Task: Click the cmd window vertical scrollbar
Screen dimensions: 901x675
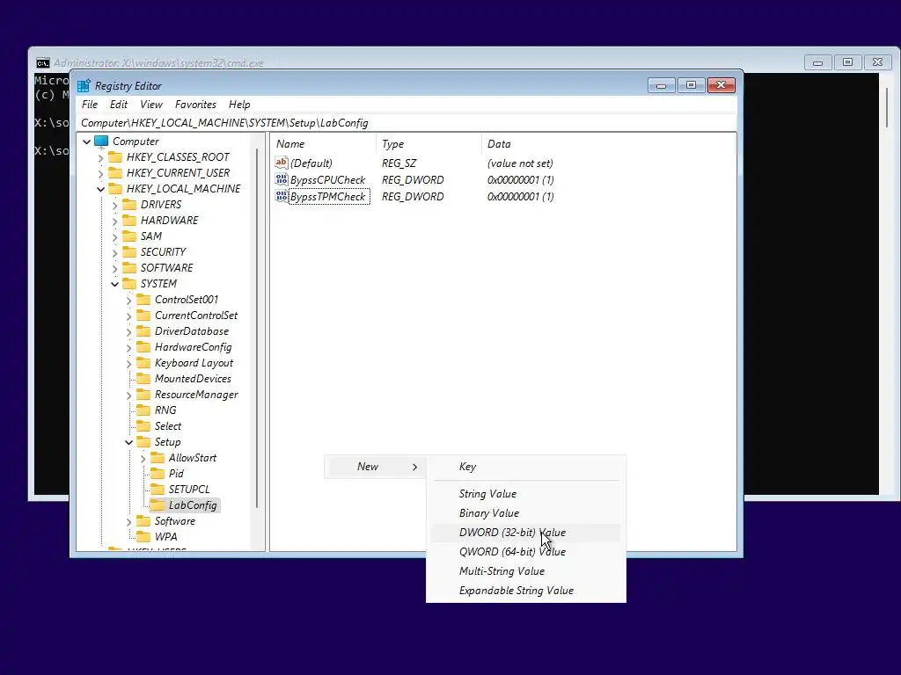Action: coord(889,106)
